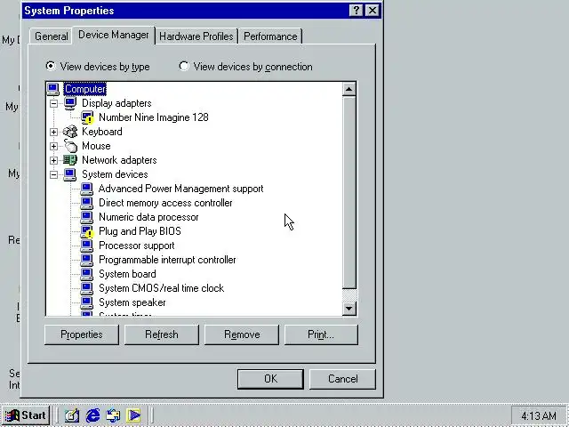Click the device list scroll up arrow
The width and height of the screenshot is (569, 427).
click(349, 89)
